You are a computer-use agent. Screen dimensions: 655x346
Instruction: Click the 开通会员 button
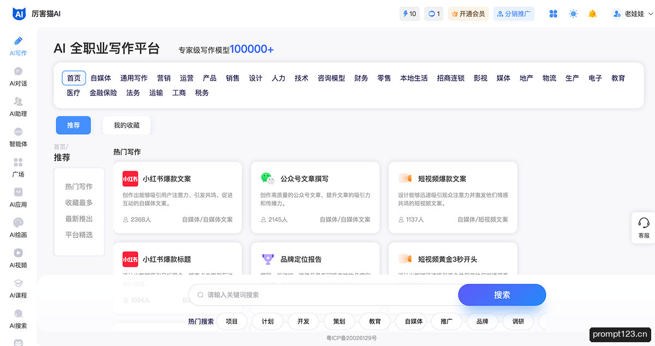tap(468, 14)
